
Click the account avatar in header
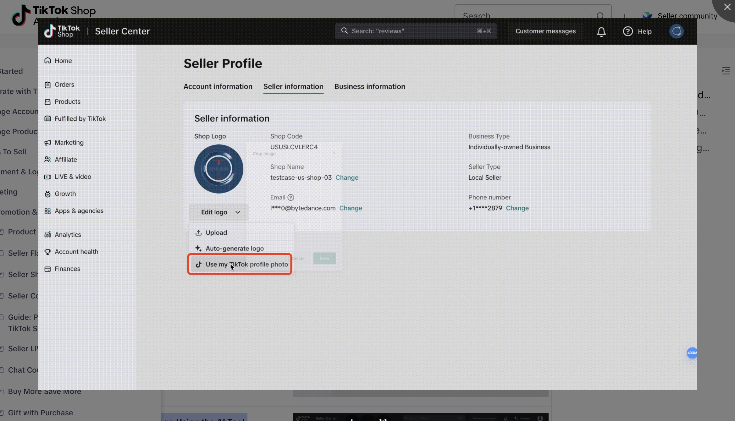676,31
